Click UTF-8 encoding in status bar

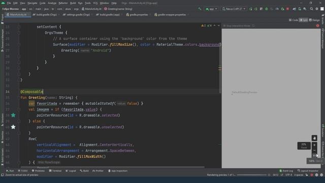click(288, 175)
